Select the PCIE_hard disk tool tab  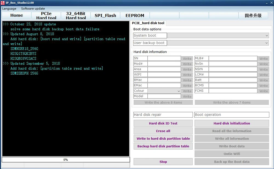click(148, 23)
